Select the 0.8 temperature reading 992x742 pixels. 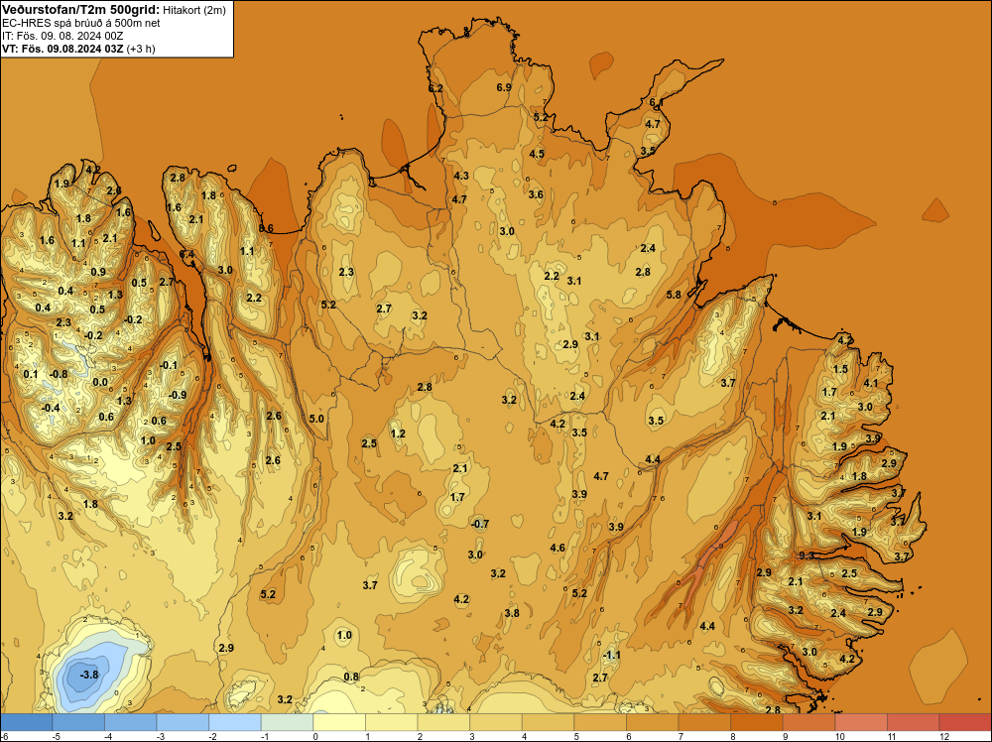pos(351,677)
